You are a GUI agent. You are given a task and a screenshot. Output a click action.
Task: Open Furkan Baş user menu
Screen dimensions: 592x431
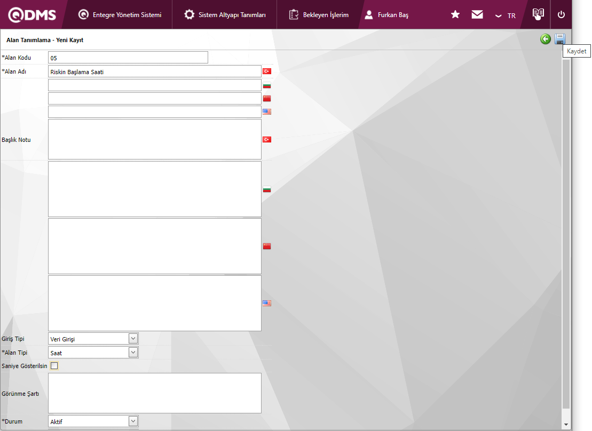[x=386, y=15]
